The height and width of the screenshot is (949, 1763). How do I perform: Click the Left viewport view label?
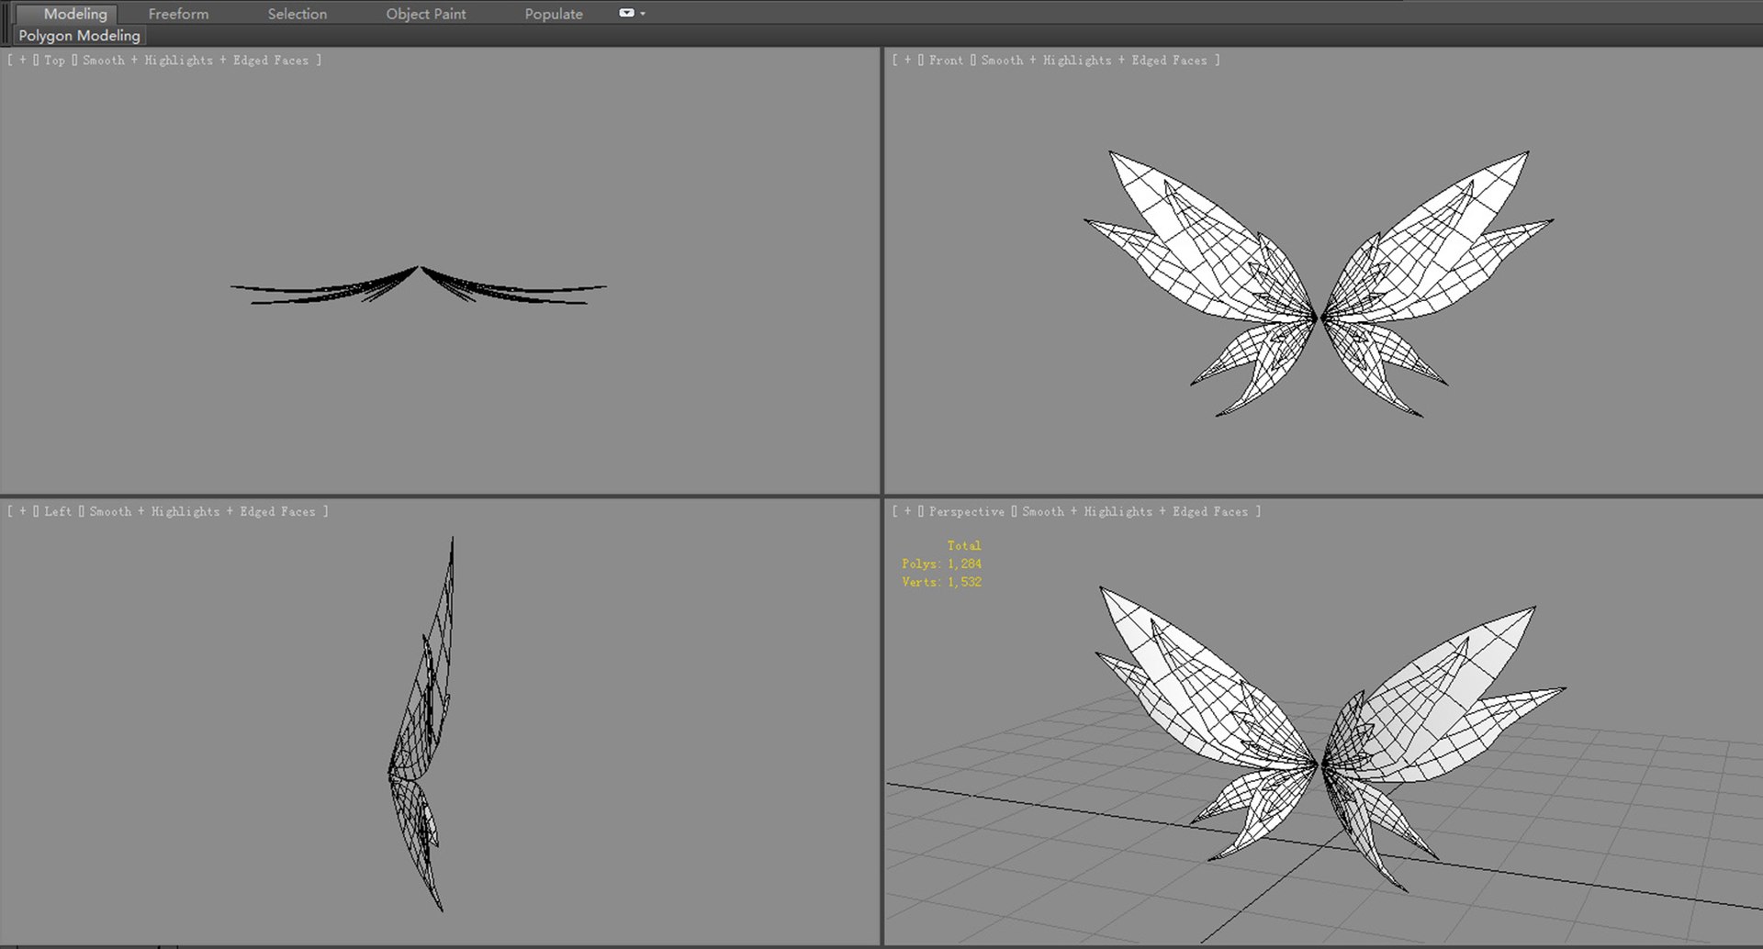[x=57, y=511]
